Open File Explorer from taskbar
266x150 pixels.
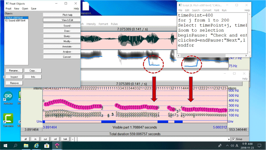(x=26, y=145)
